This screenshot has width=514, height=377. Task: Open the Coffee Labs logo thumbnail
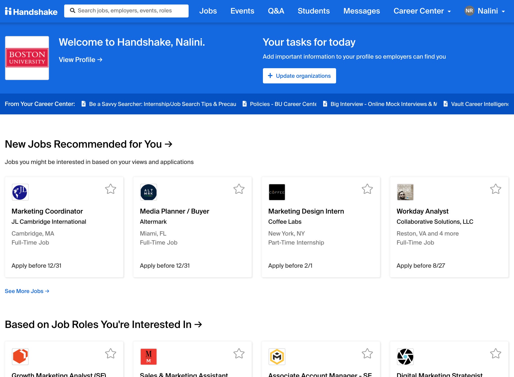(277, 192)
